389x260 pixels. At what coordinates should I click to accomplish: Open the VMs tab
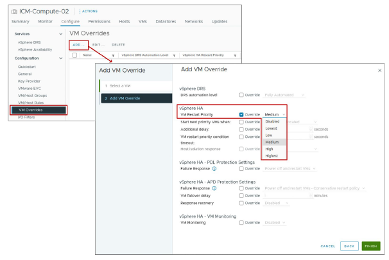coord(143,22)
